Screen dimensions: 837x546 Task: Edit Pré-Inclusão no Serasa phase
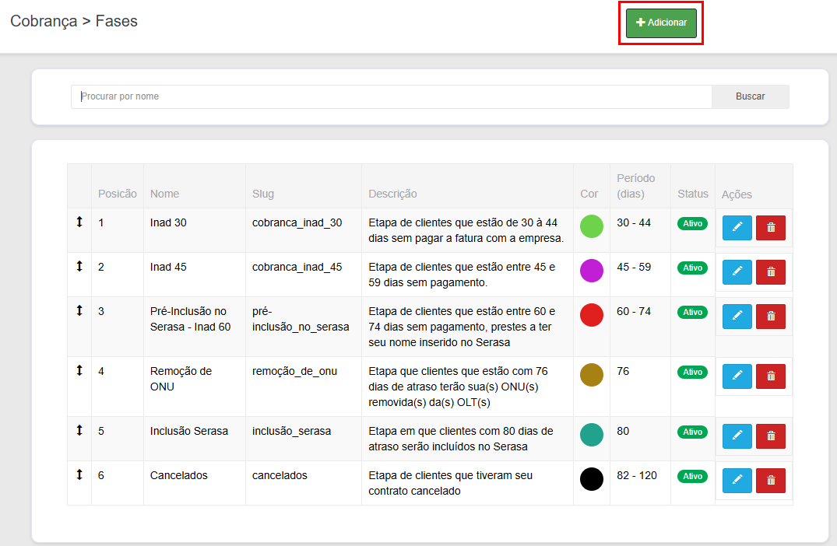point(737,317)
